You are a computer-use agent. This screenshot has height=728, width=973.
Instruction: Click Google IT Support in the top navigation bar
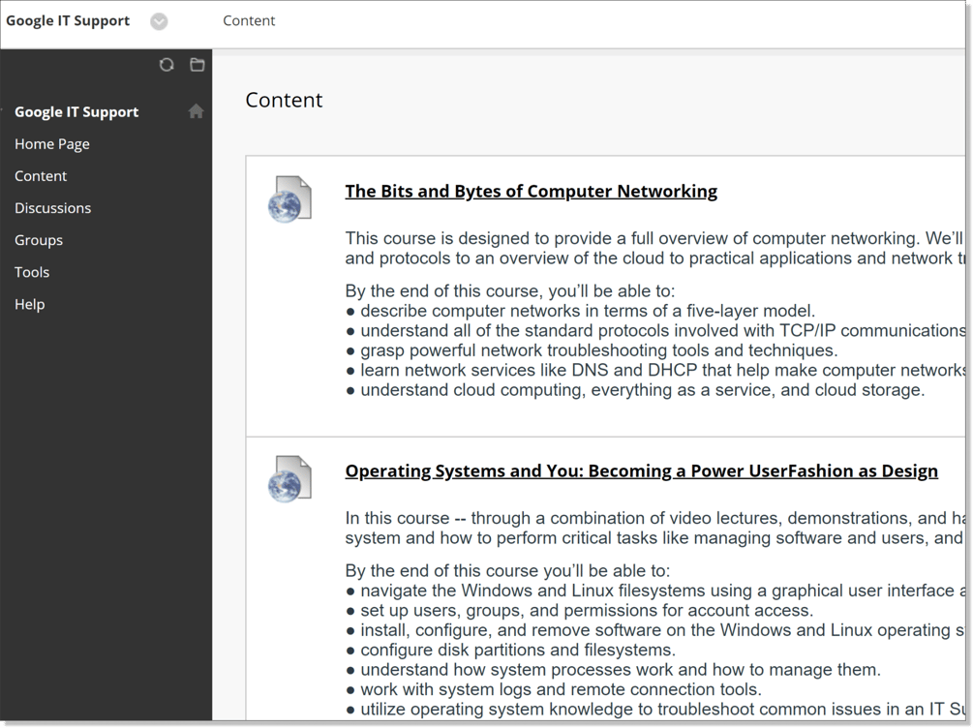(68, 20)
